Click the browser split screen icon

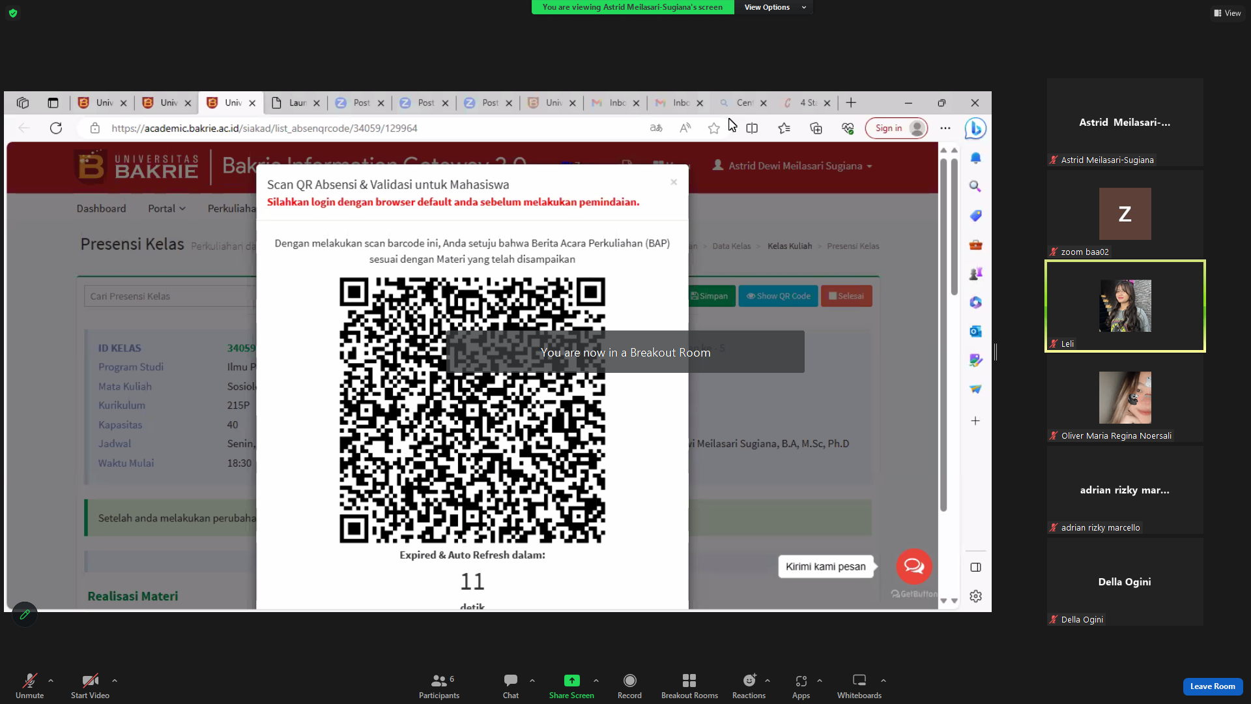click(x=752, y=128)
